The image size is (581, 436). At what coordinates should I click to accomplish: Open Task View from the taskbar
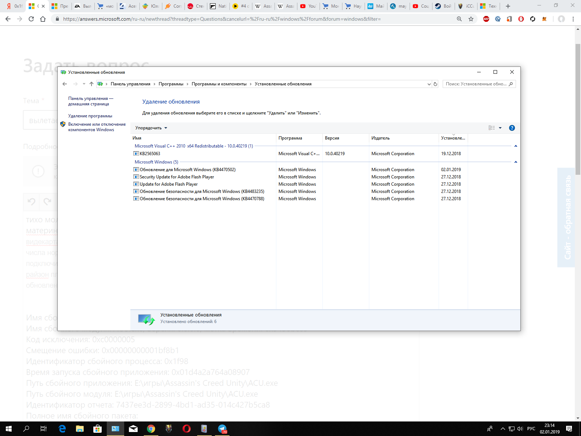44,429
